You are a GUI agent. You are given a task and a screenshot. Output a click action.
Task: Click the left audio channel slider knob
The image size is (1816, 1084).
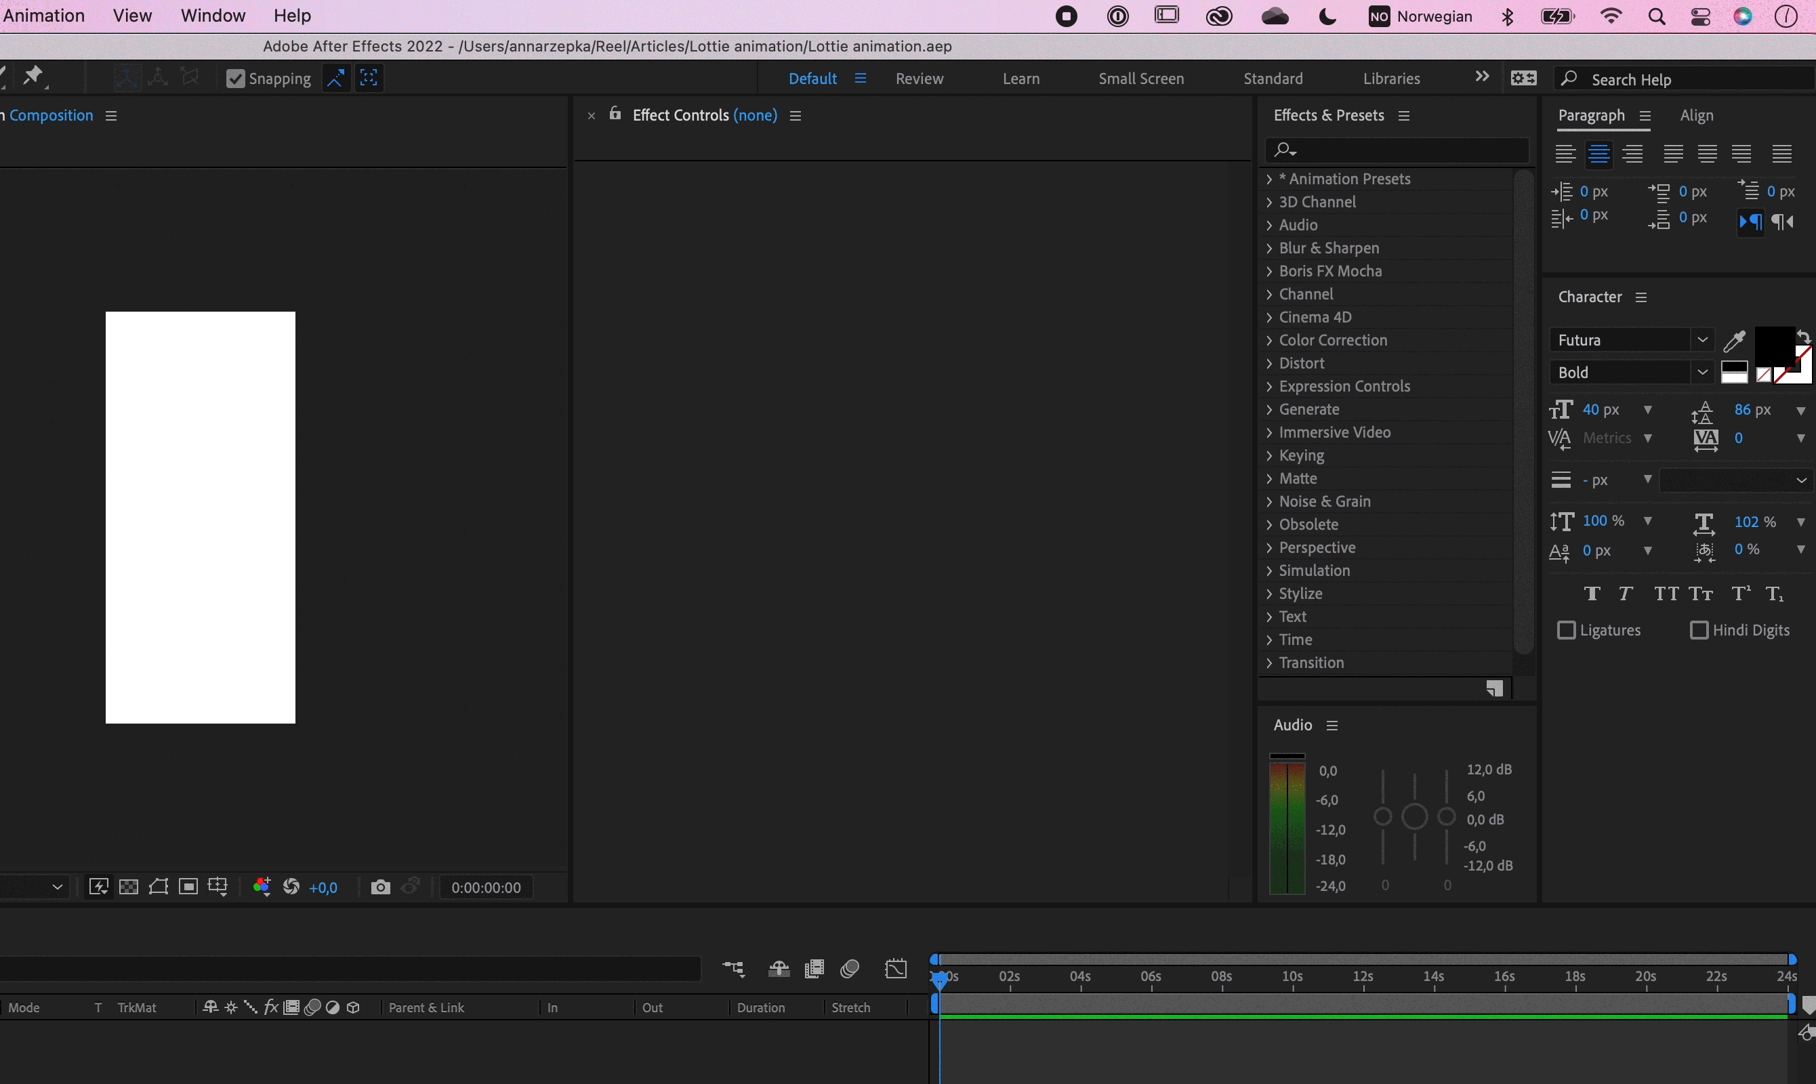point(1382,816)
